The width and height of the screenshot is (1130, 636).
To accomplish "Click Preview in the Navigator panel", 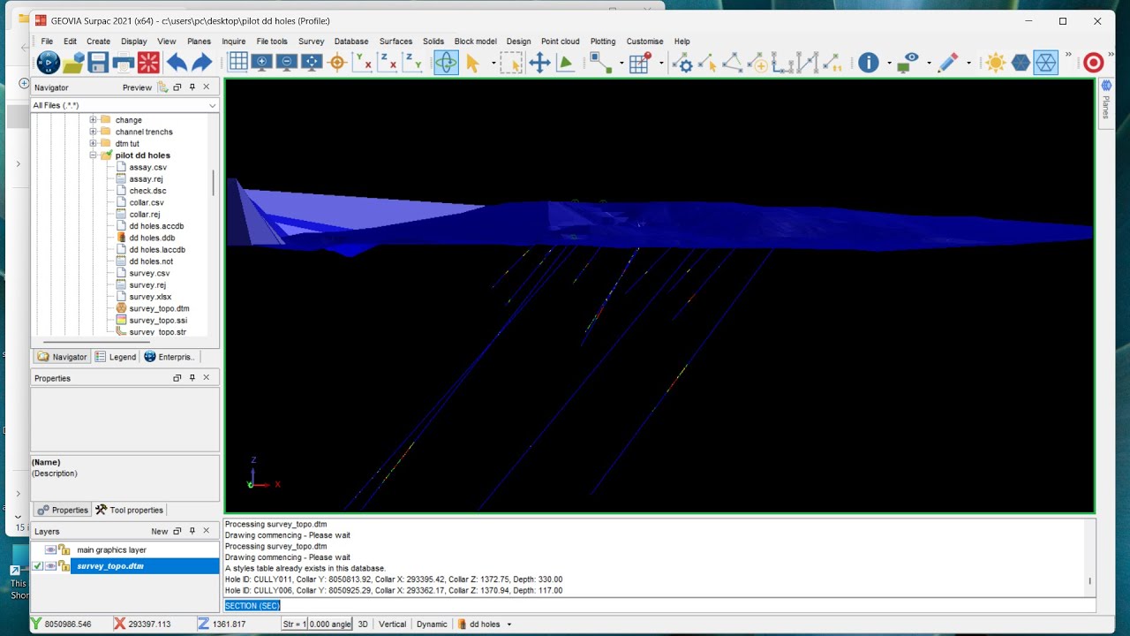I will 137,87.
